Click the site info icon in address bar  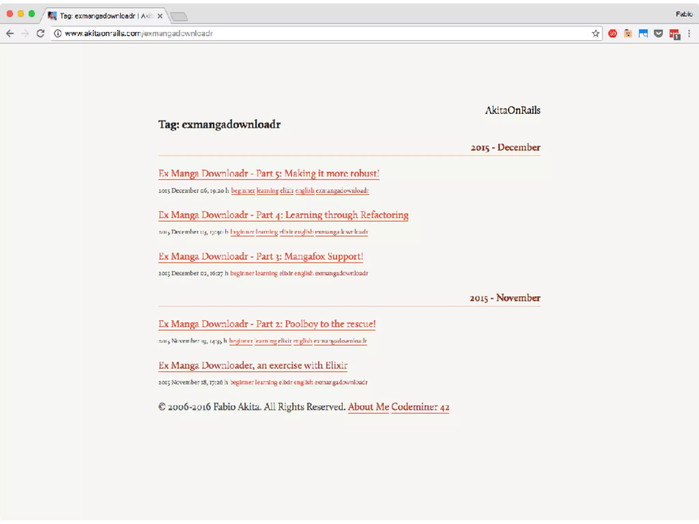click(x=58, y=33)
